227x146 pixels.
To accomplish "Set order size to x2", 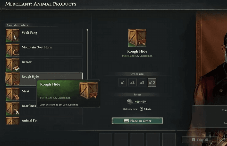I will [x=132, y=83].
